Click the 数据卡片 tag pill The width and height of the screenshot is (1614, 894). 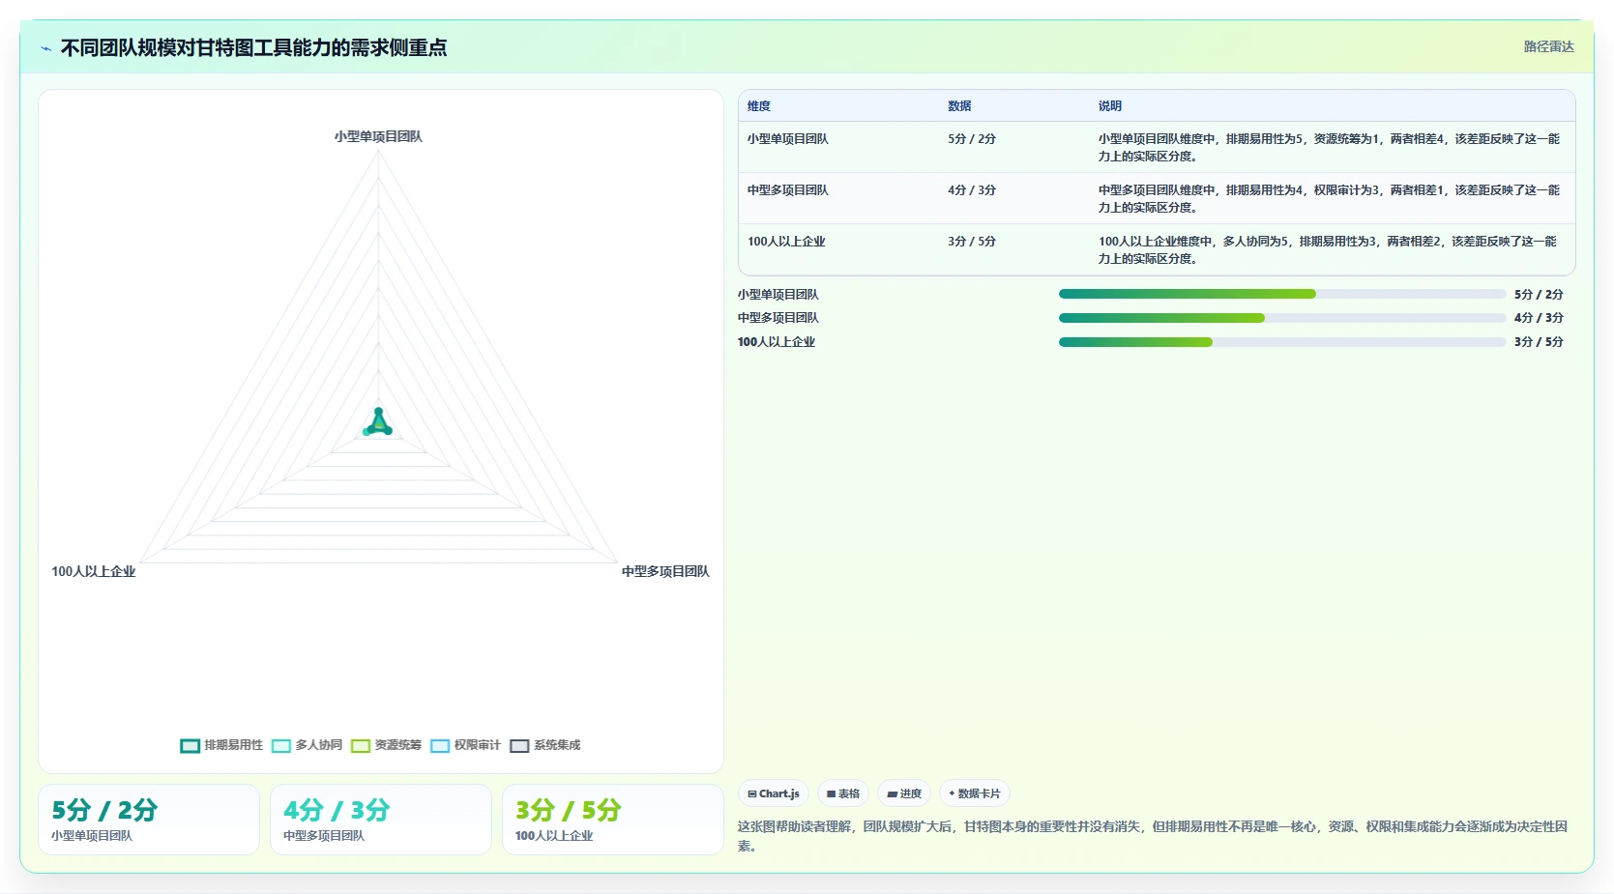point(975,793)
